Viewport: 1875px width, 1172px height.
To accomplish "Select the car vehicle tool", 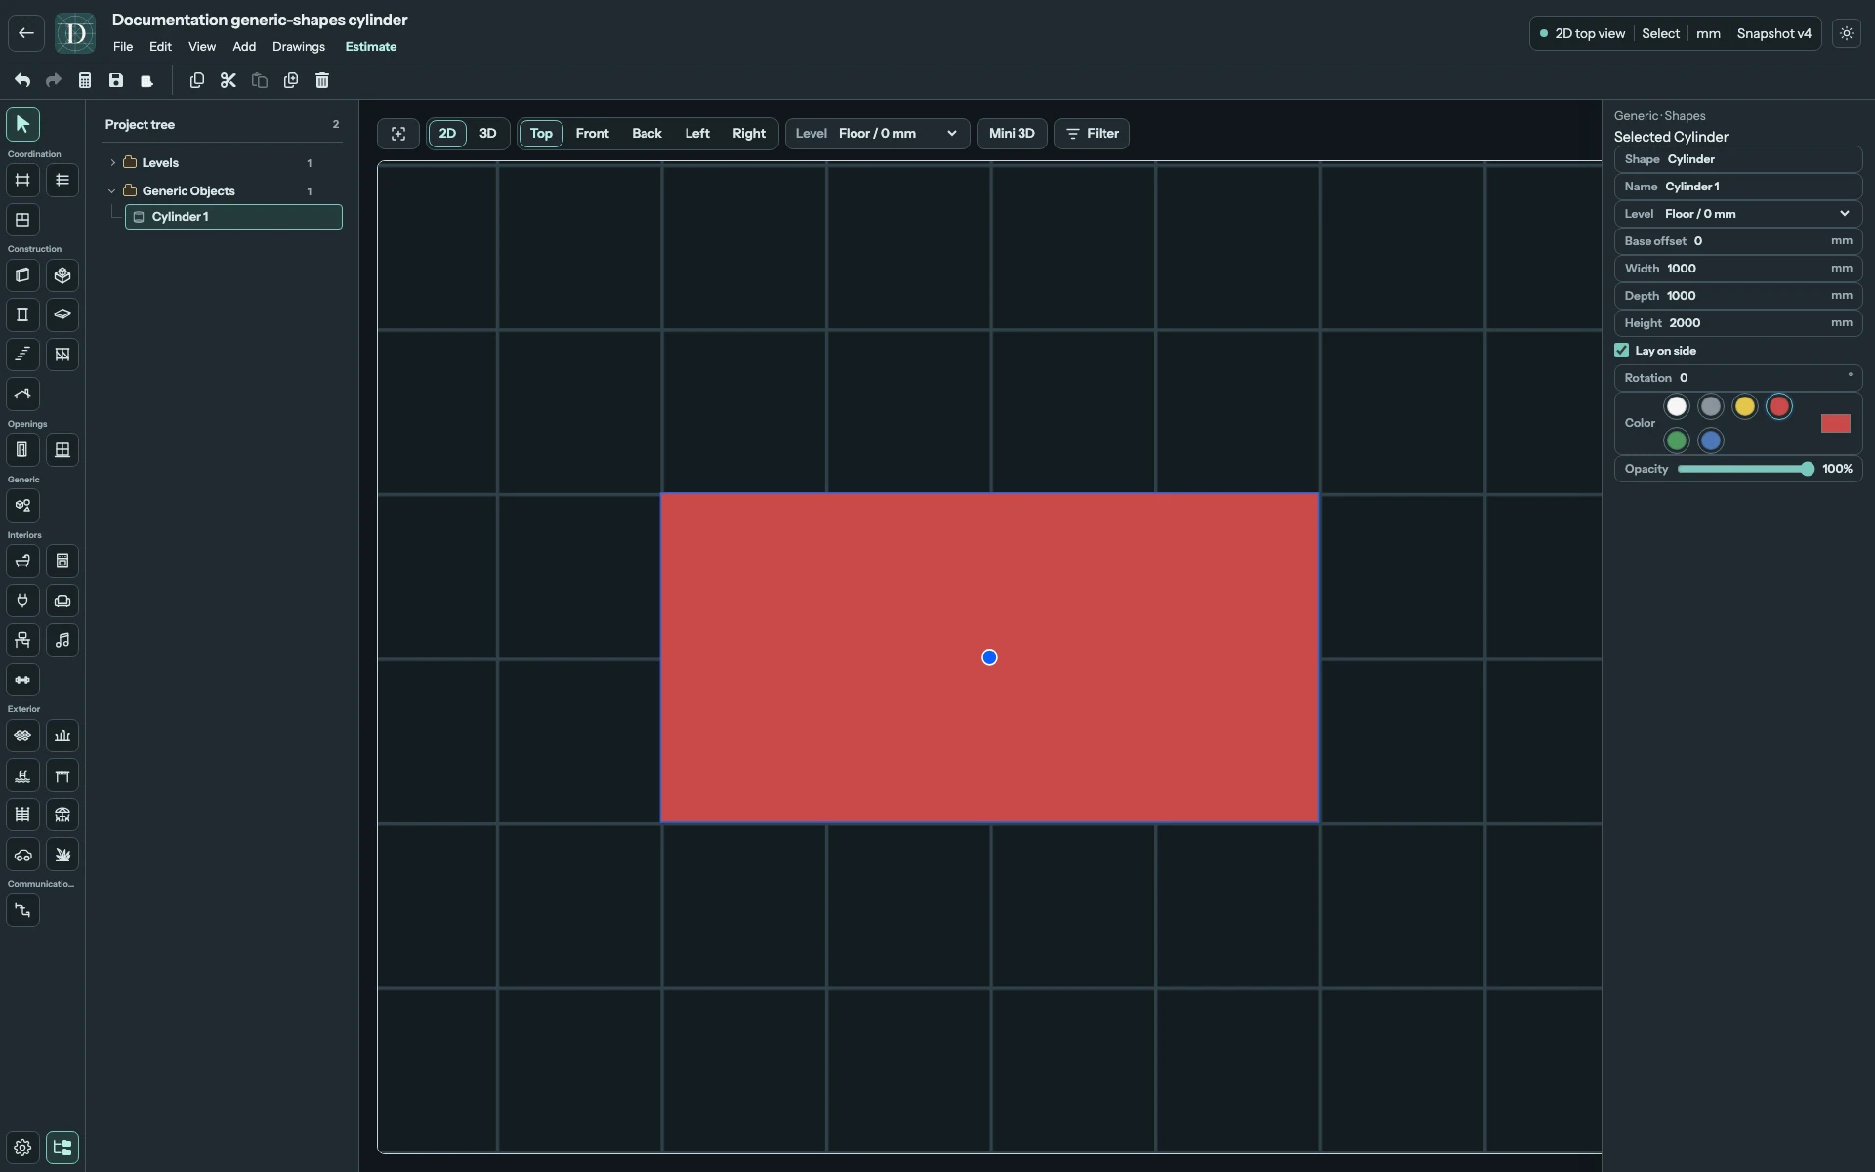I will pyautogui.click(x=22, y=855).
